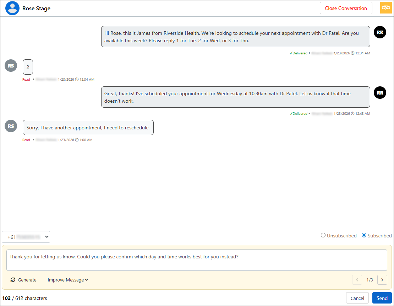Screen dimensions: 394x306
Task: Click the first message from James about scheduling
Action: (x=236, y=37)
